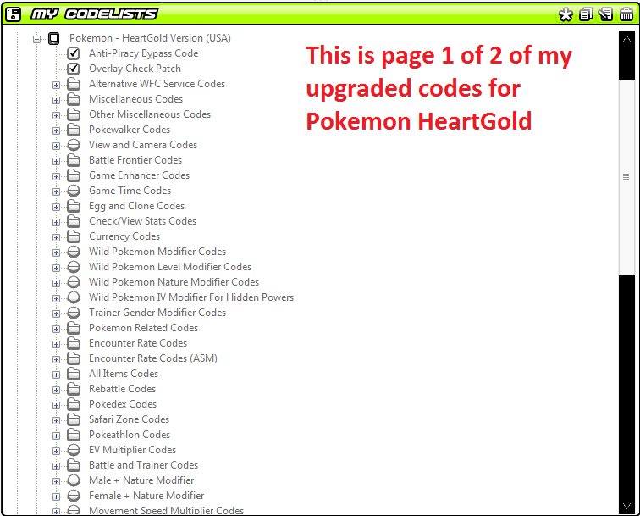This screenshot has height=516, width=640.
Task: Select the Currency Codes label
Action: tap(124, 236)
